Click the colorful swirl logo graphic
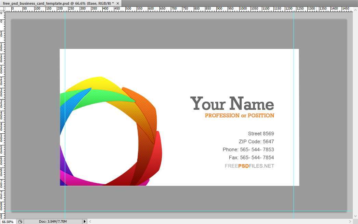The image size is (358, 224). (x=111, y=131)
